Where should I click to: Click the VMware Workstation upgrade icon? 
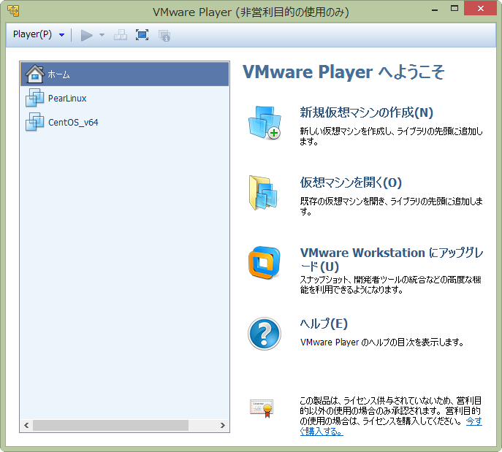265,263
